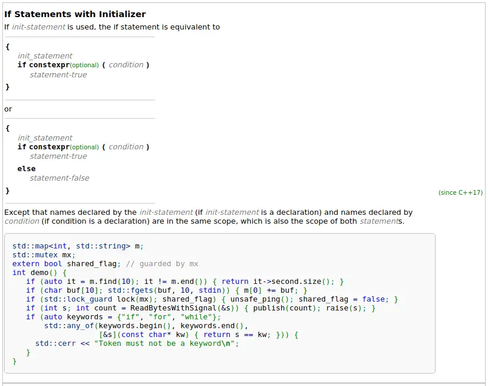Click 'int demo()' function declaration
Viewport: 488px width, 386px height.
tap(35, 273)
